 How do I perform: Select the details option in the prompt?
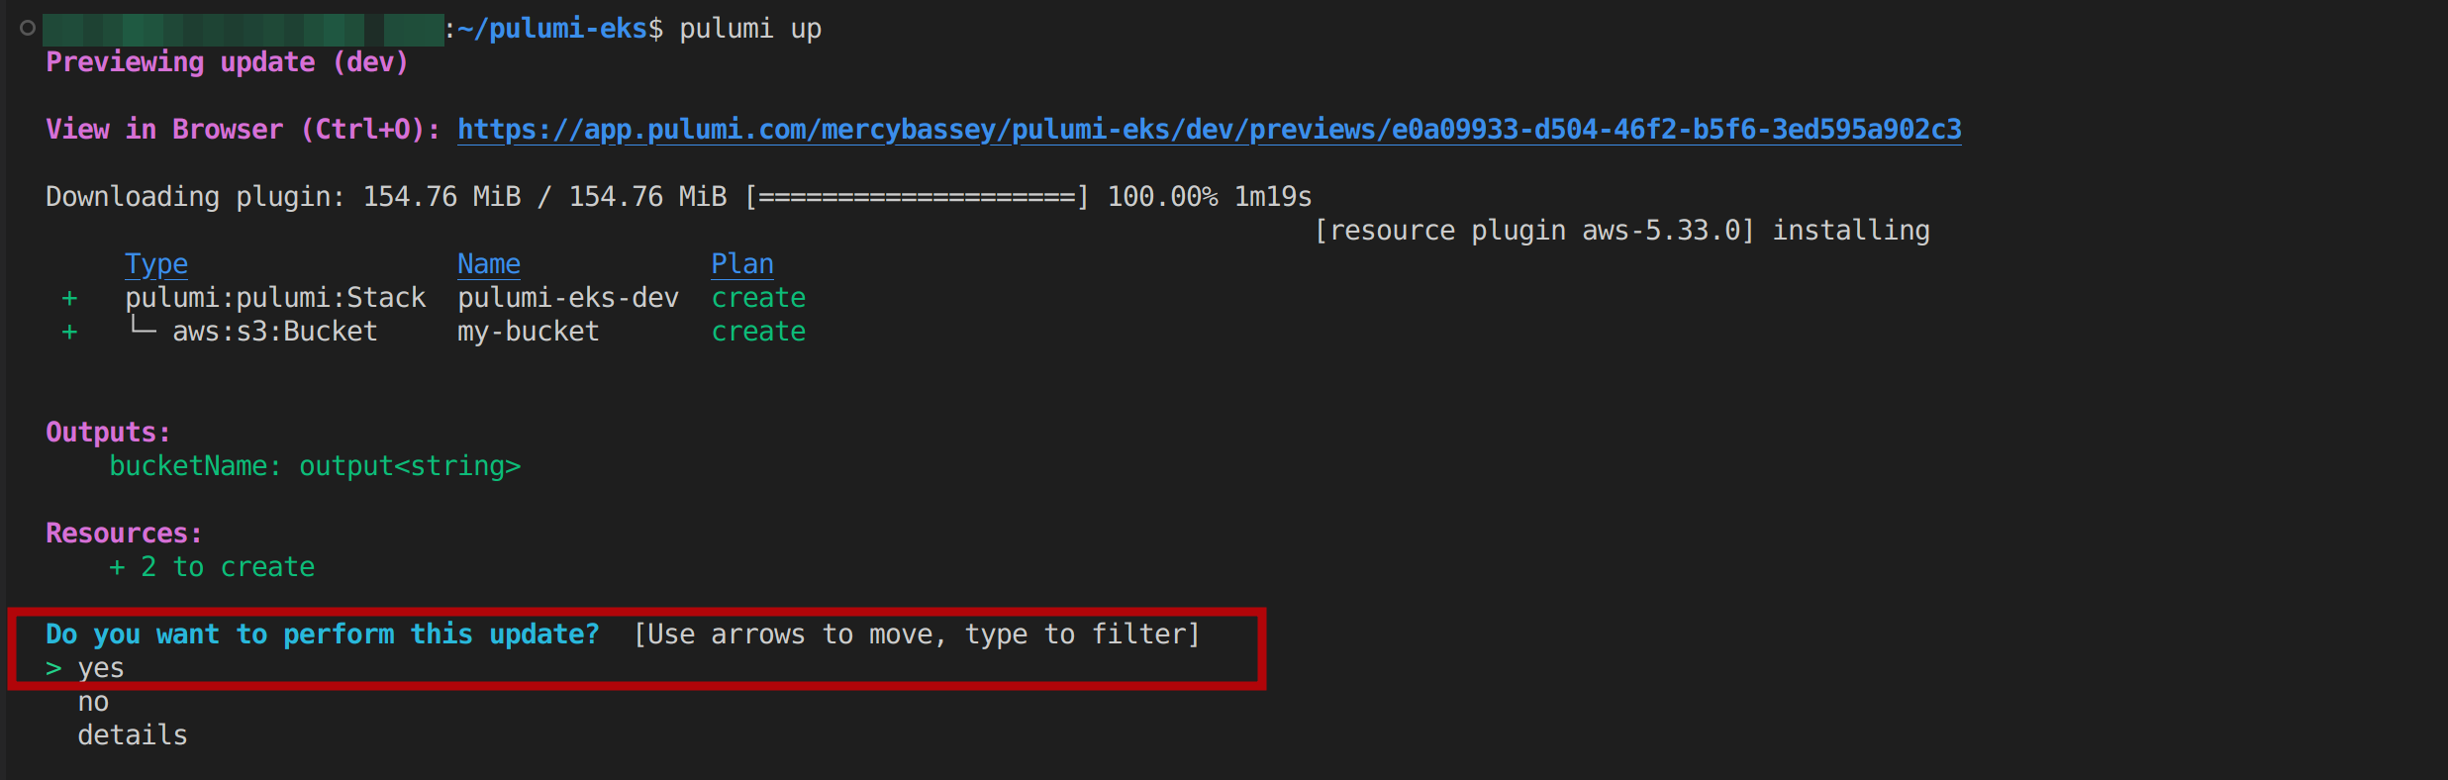tap(133, 735)
